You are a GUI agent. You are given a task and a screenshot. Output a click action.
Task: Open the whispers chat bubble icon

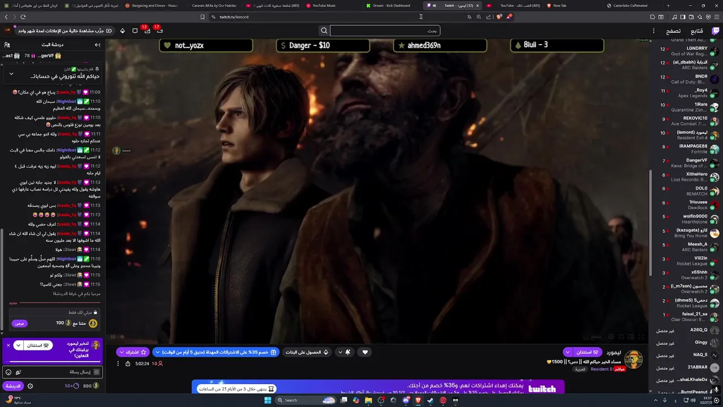point(135,31)
